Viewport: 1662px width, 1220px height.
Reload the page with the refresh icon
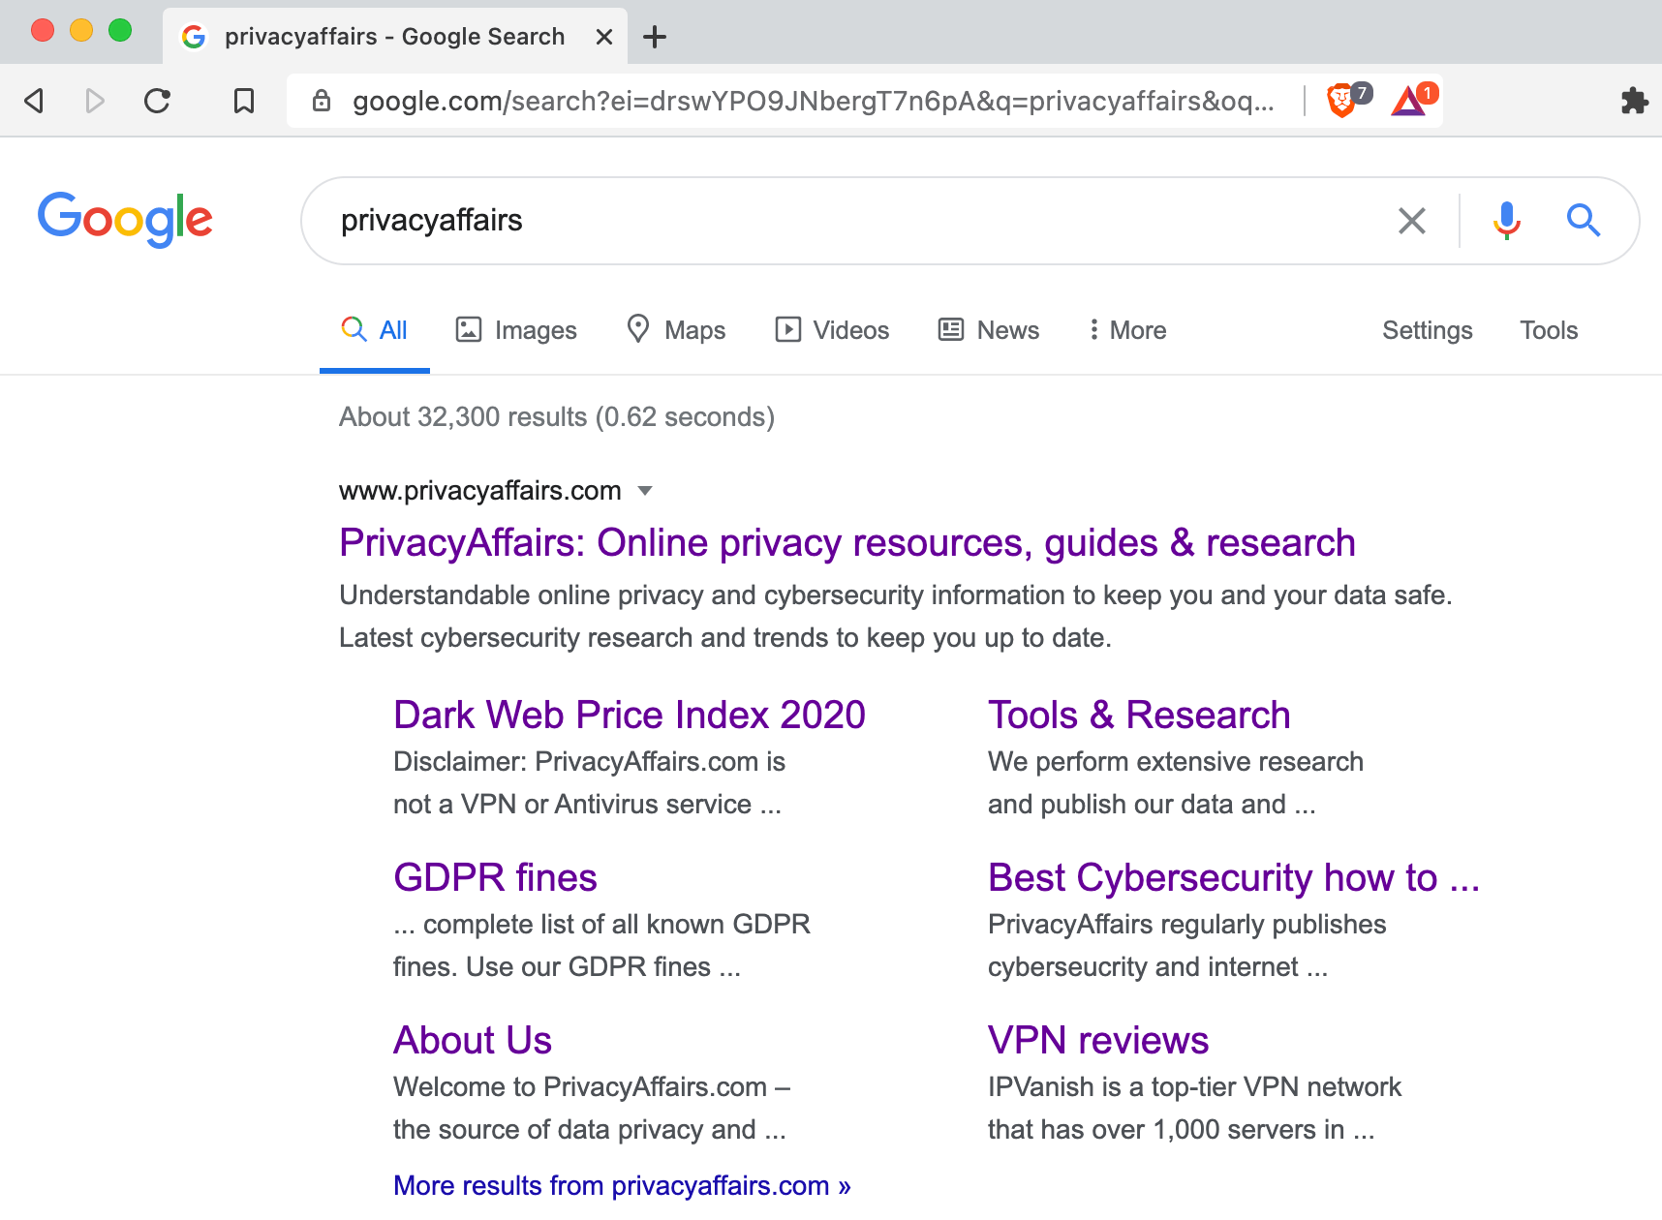[157, 101]
